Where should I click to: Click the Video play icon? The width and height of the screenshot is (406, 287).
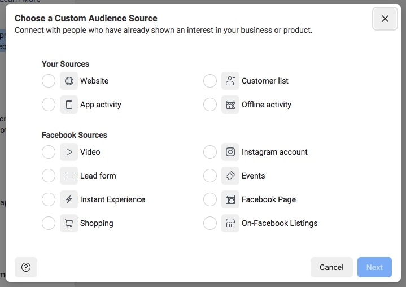click(x=69, y=152)
